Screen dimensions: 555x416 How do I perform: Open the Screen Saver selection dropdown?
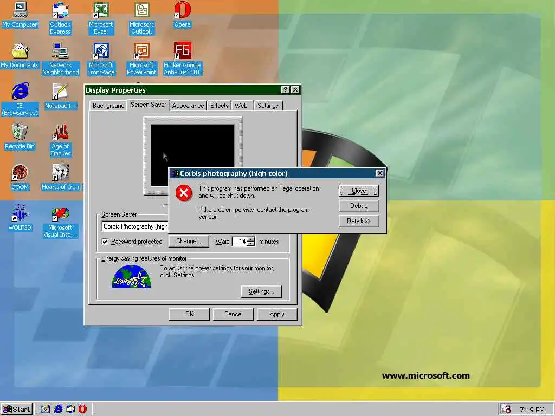click(135, 226)
